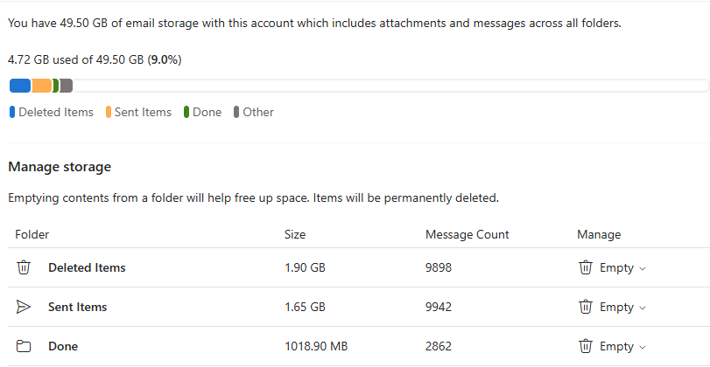Click the green Done storage bar segment
The height and width of the screenshot is (367, 710).
56,86
